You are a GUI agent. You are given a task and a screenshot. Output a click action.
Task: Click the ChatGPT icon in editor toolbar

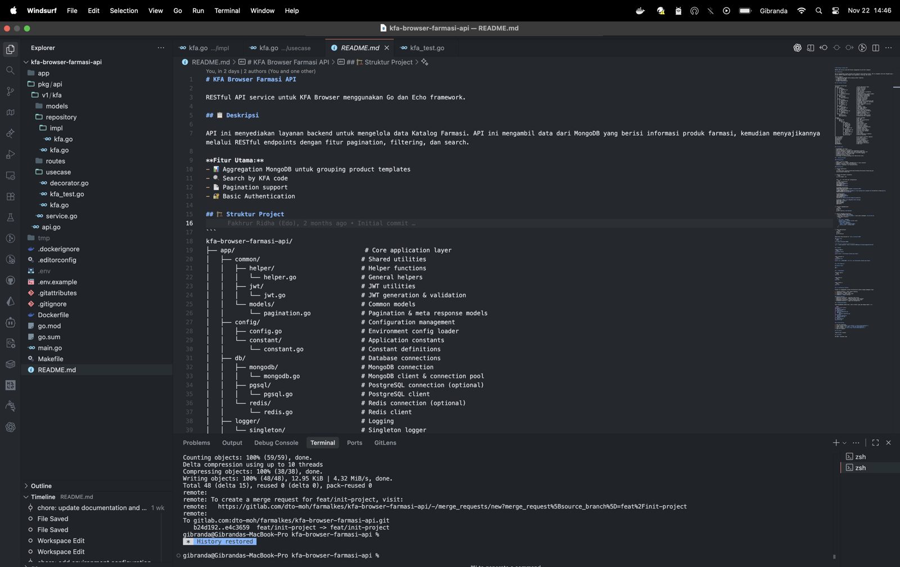coord(797,48)
